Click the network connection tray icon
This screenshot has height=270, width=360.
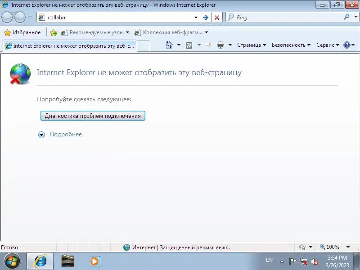[x=304, y=261]
